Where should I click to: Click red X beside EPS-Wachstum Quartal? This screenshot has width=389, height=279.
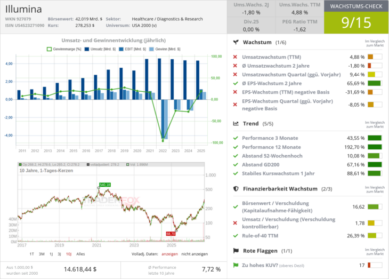[x=235, y=105]
